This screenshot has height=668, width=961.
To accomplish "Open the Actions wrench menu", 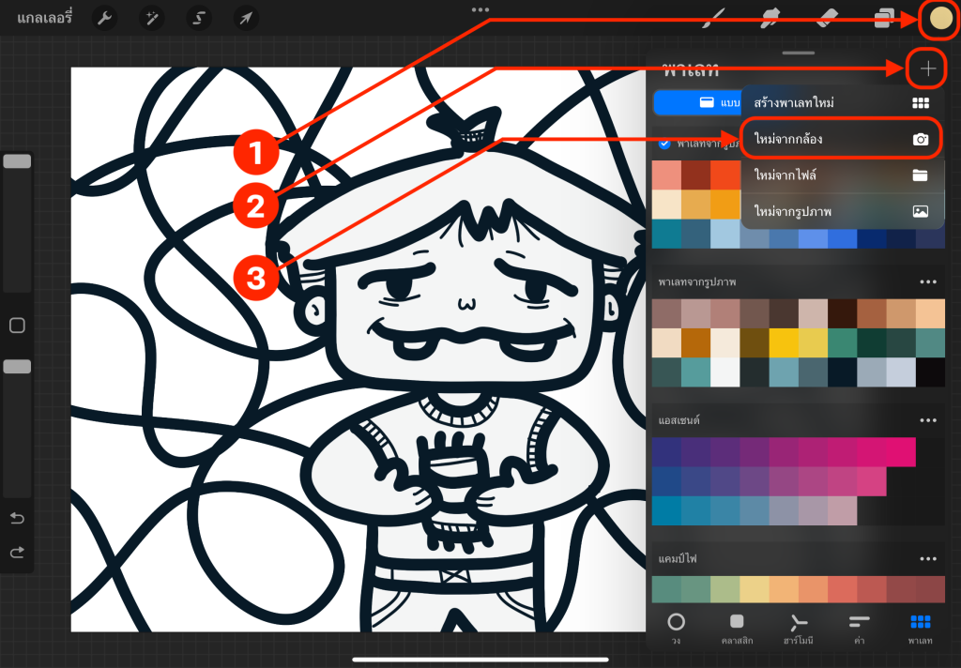I will pyautogui.click(x=105, y=18).
